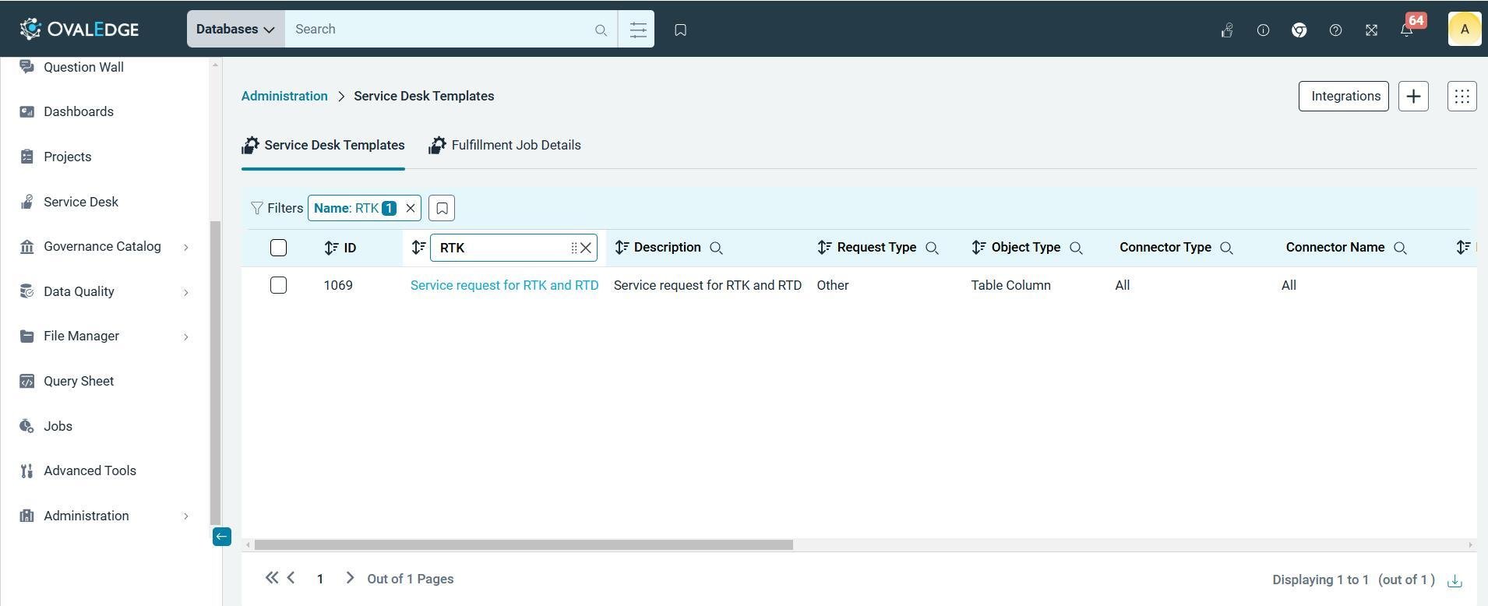Search Object Type column magnifier
Image resolution: width=1488 pixels, height=606 pixels.
coord(1076,248)
